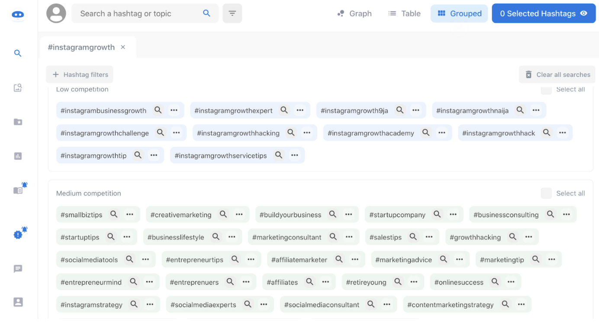Switch to Grouped view

pos(459,13)
